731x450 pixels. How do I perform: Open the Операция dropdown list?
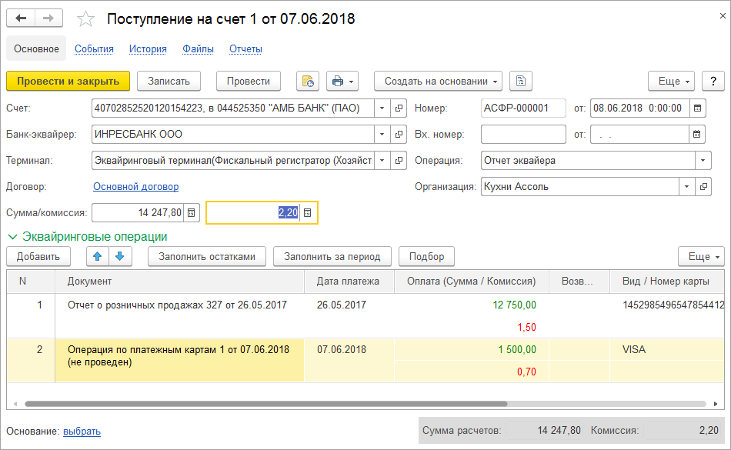(x=703, y=161)
